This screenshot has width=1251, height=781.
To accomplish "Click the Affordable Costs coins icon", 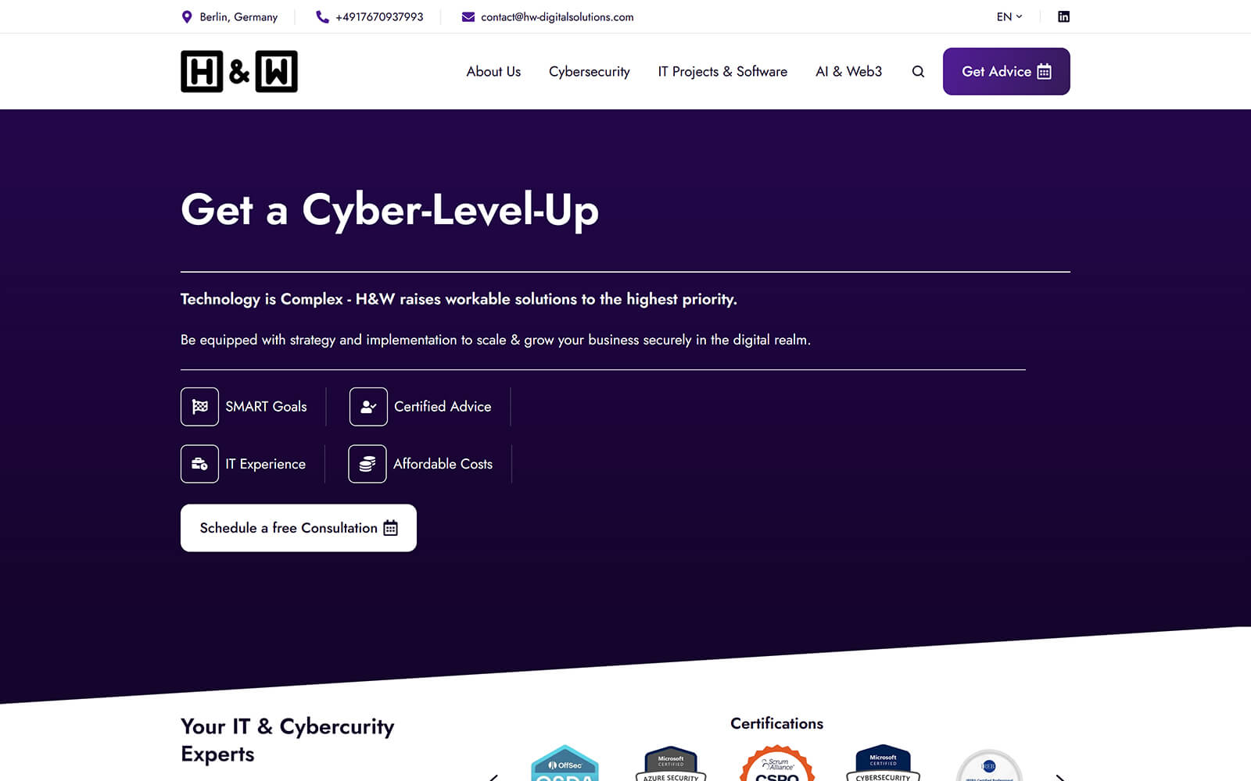I will coord(367,464).
